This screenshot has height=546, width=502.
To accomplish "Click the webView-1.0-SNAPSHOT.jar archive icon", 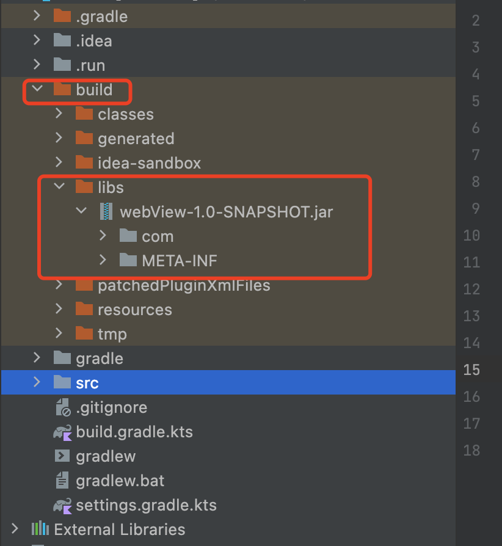I will (106, 212).
